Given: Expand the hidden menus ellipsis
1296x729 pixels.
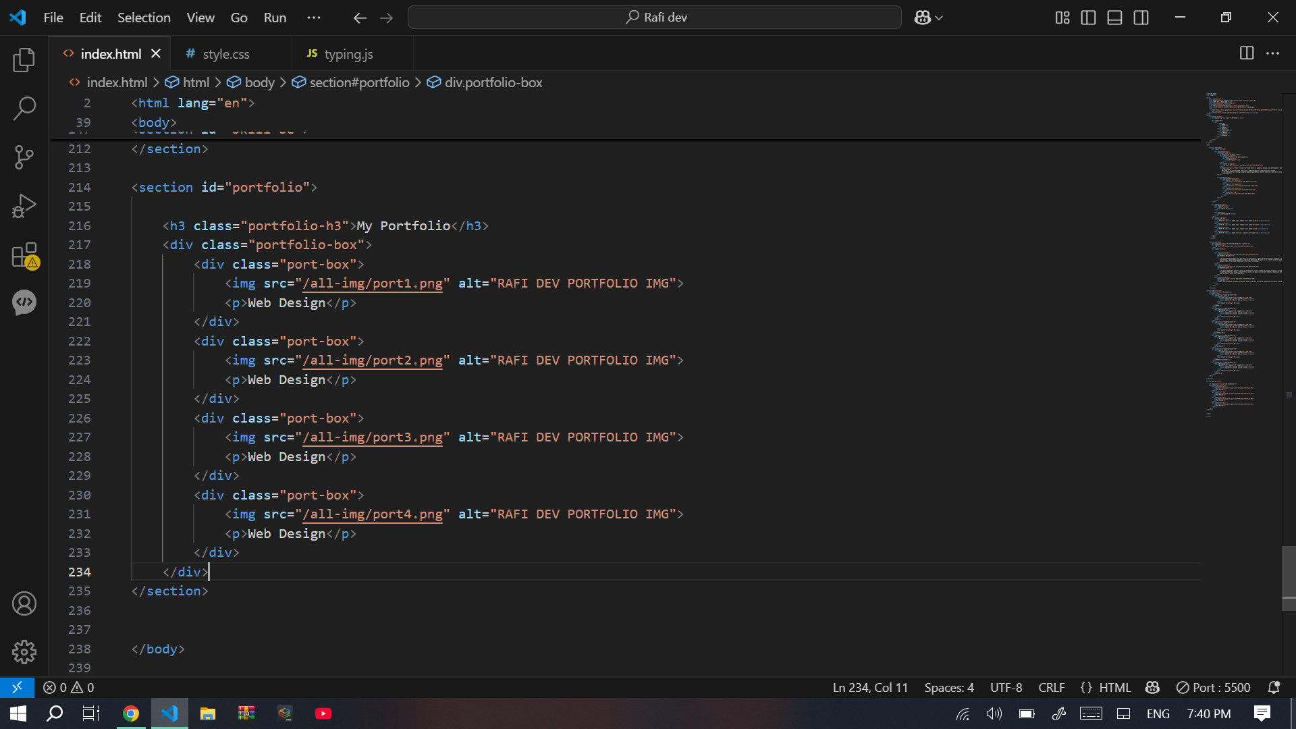Looking at the screenshot, I should (x=314, y=18).
